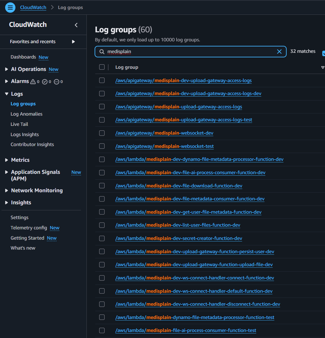Open dev-ws-connect-handler-default-function-dev log group

[x=194, y=291]
